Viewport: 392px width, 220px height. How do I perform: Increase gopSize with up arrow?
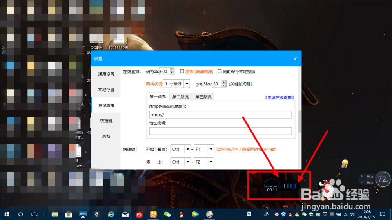(x=224, y=82)
